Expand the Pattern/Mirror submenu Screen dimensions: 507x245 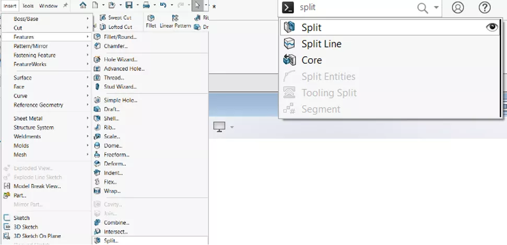(x=46, y=46)
